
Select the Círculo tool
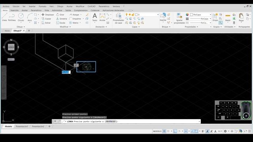(21, 17)
